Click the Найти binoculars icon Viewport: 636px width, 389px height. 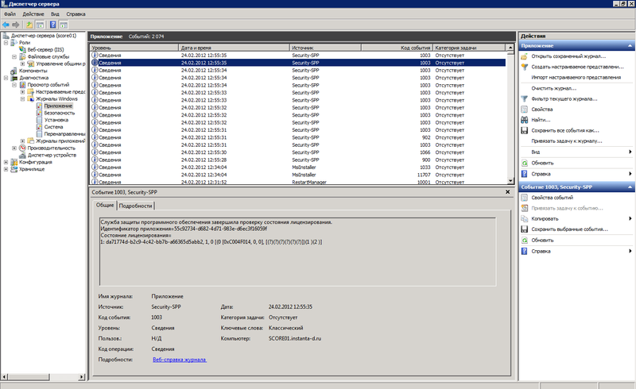(x=525, y=120)
